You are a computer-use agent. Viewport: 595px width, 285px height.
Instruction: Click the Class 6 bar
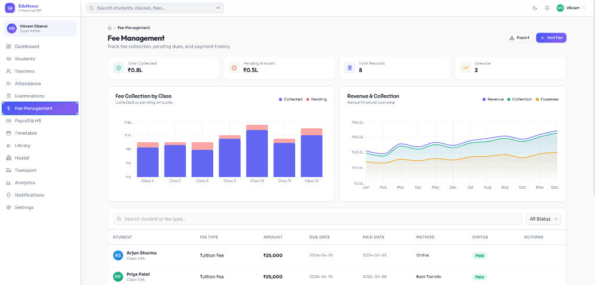click(x=148, y=160)
